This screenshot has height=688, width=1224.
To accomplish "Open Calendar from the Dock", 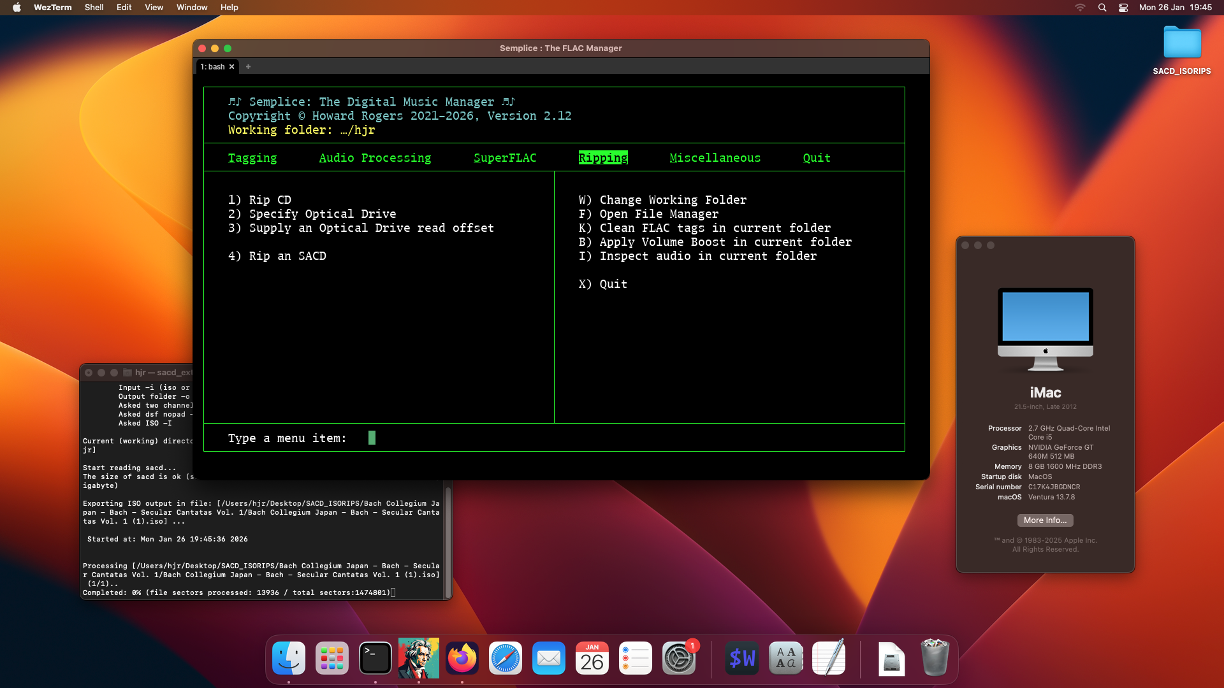I will 592,658.
